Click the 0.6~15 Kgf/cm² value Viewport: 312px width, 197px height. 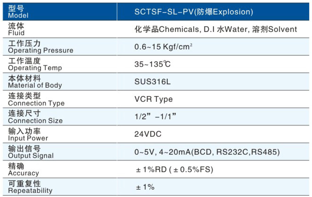pyautogui.click(x=163, y=47)
